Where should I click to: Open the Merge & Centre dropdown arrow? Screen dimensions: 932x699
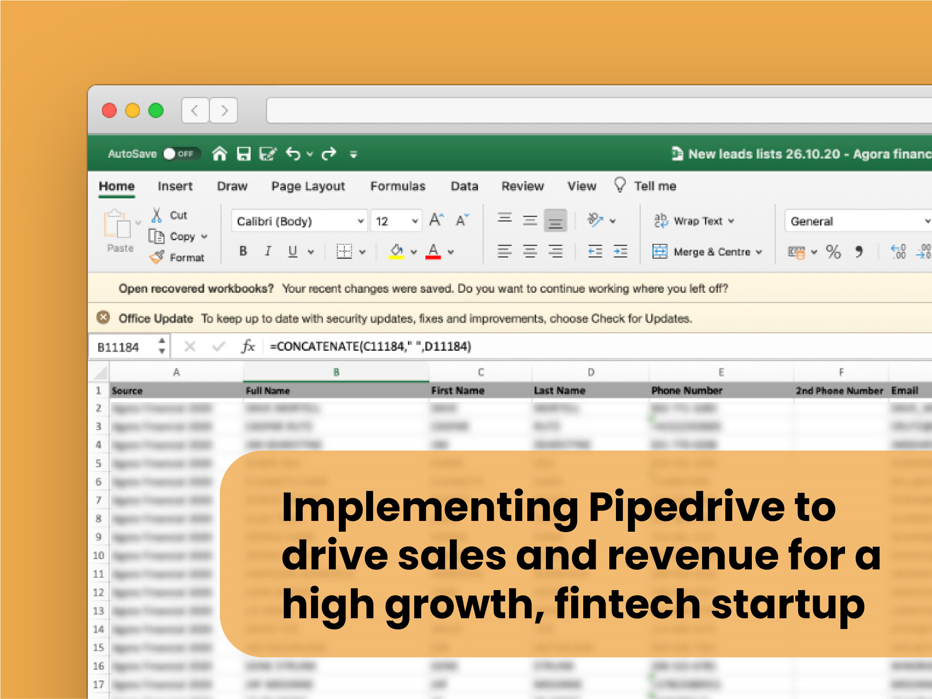click(759, 252)
